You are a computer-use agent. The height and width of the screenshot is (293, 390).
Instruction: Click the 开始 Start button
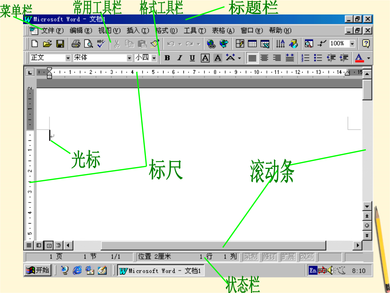coord(38,270)
